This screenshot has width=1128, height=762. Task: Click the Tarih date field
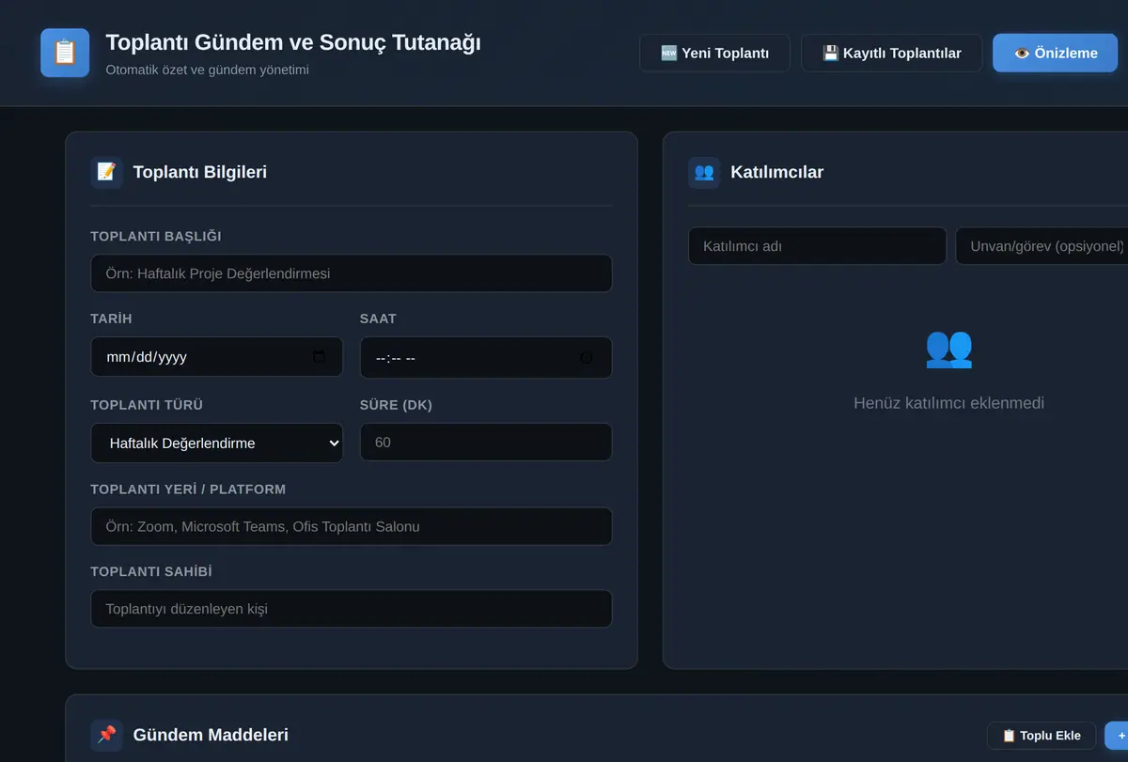[217, 357]
